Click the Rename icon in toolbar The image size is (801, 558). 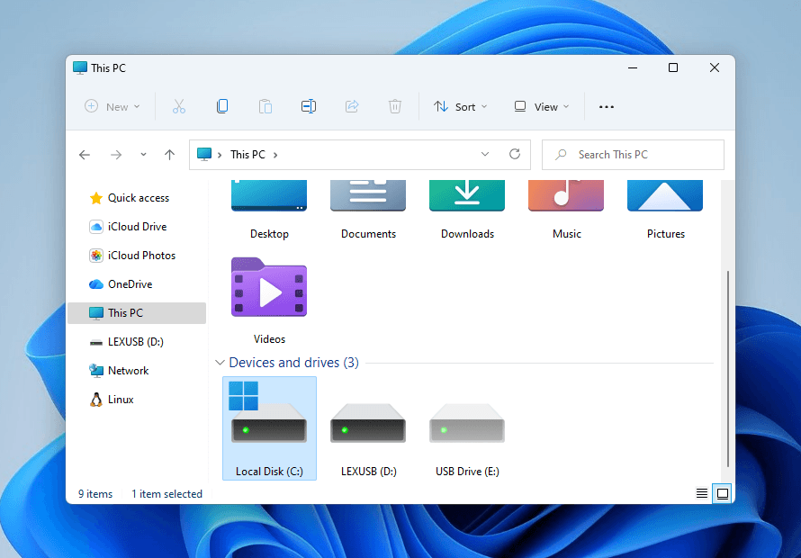pos(309,106)
